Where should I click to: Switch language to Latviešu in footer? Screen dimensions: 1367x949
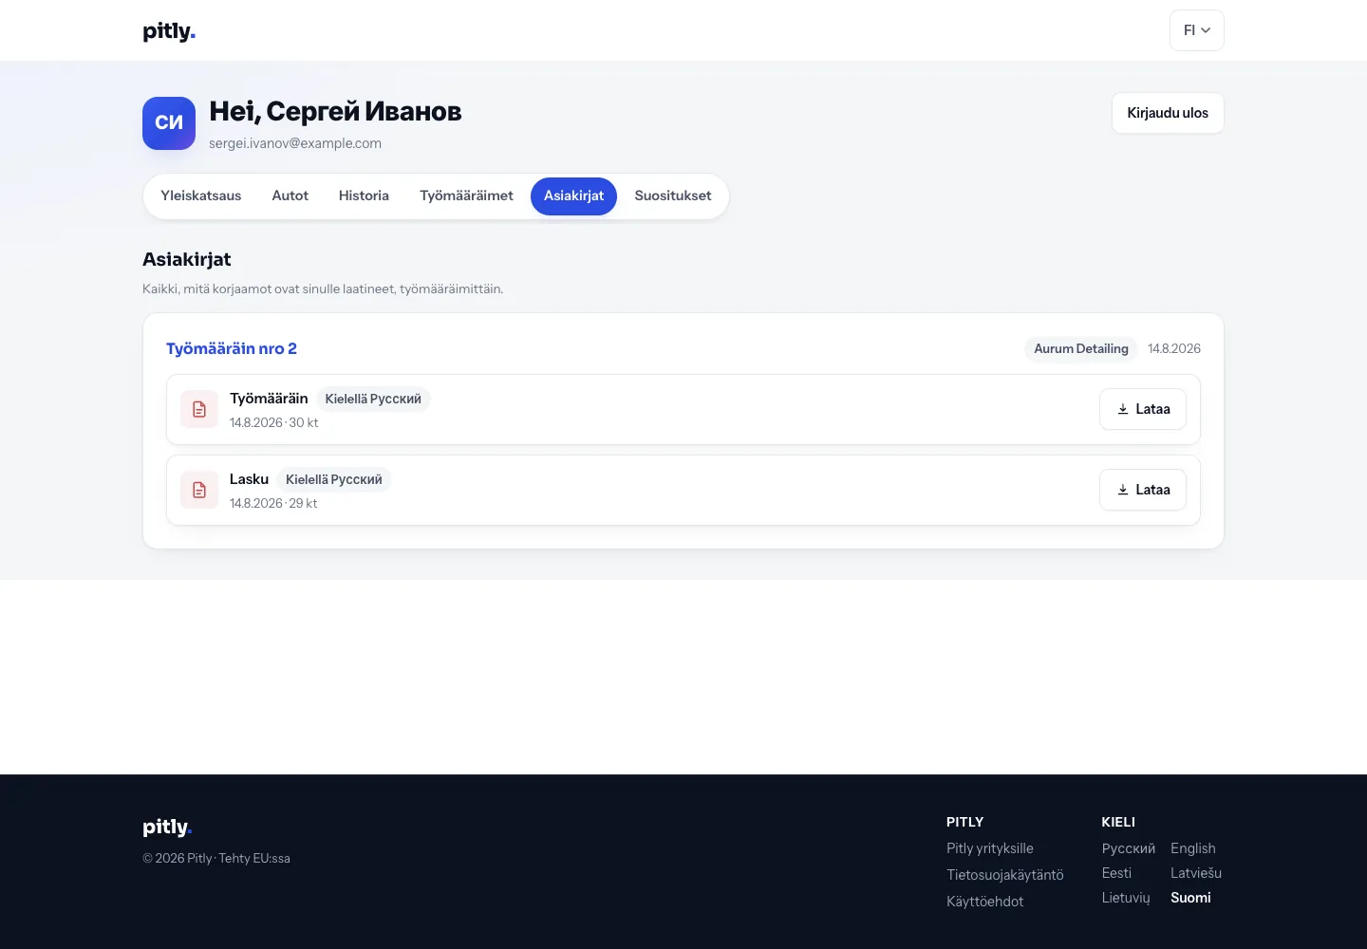(x=1196, y=873)
